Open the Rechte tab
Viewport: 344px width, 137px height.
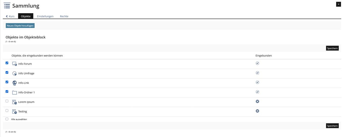pyautogui.click(x=64, y=16)
